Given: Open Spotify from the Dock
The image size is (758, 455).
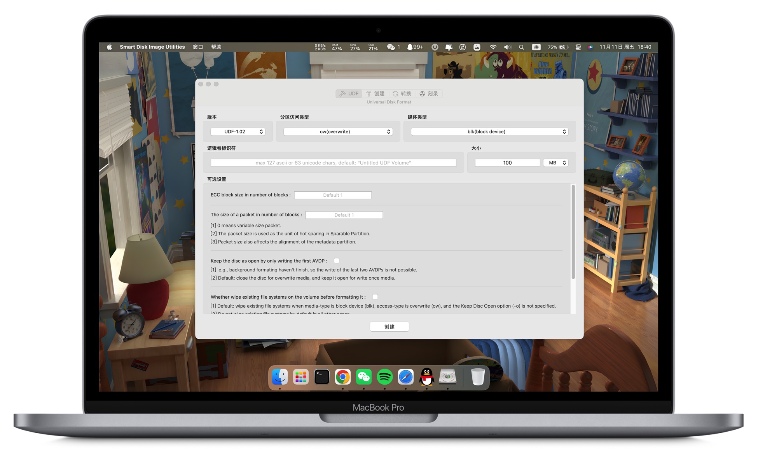Looking at the screenshot, I should tap(385, 377).
